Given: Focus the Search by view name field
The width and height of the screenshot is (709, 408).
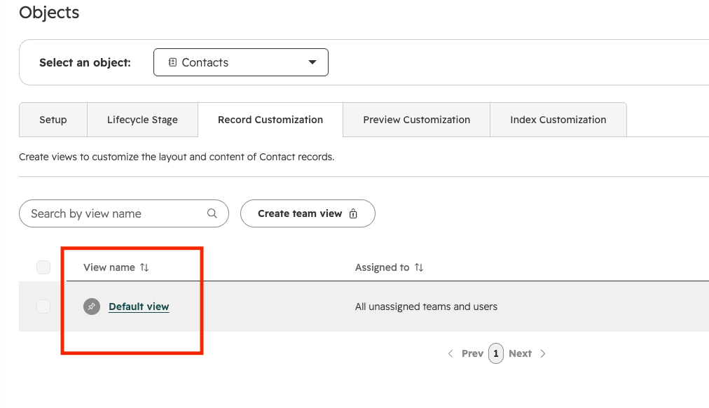Looking at the screenshot, I should point(124,213).
